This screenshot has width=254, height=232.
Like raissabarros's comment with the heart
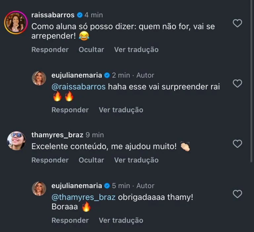click(237, 23)
